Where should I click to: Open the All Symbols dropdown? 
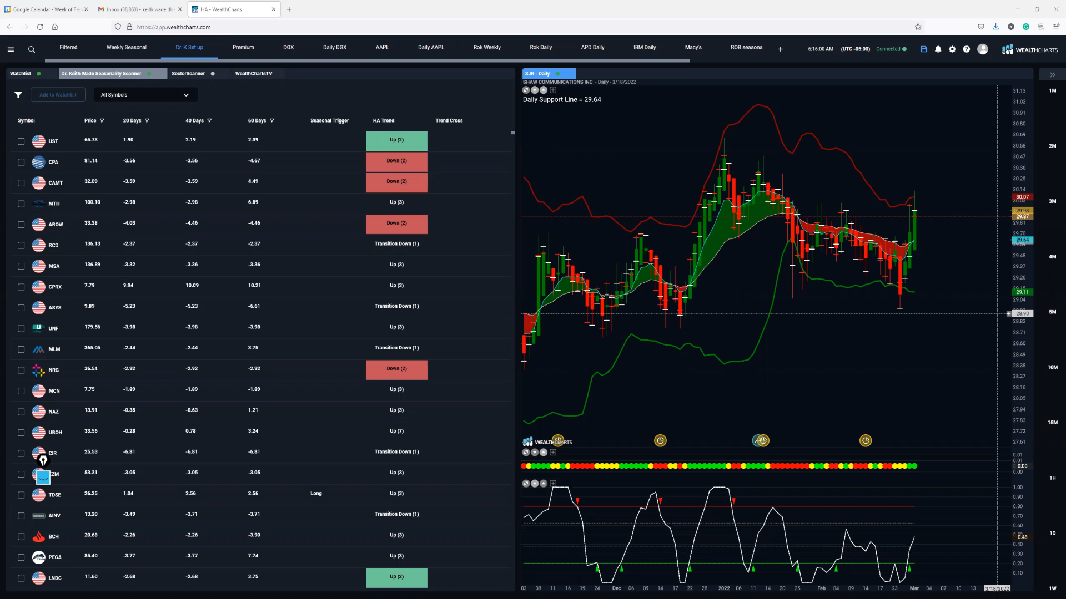145,95
